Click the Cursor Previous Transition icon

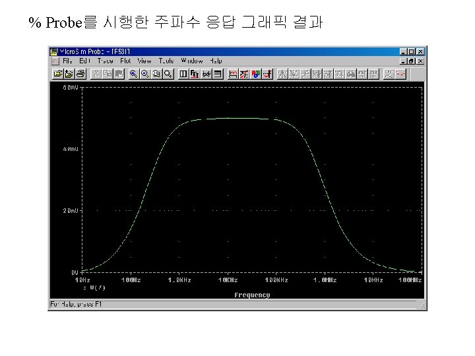tap(375, 74)
